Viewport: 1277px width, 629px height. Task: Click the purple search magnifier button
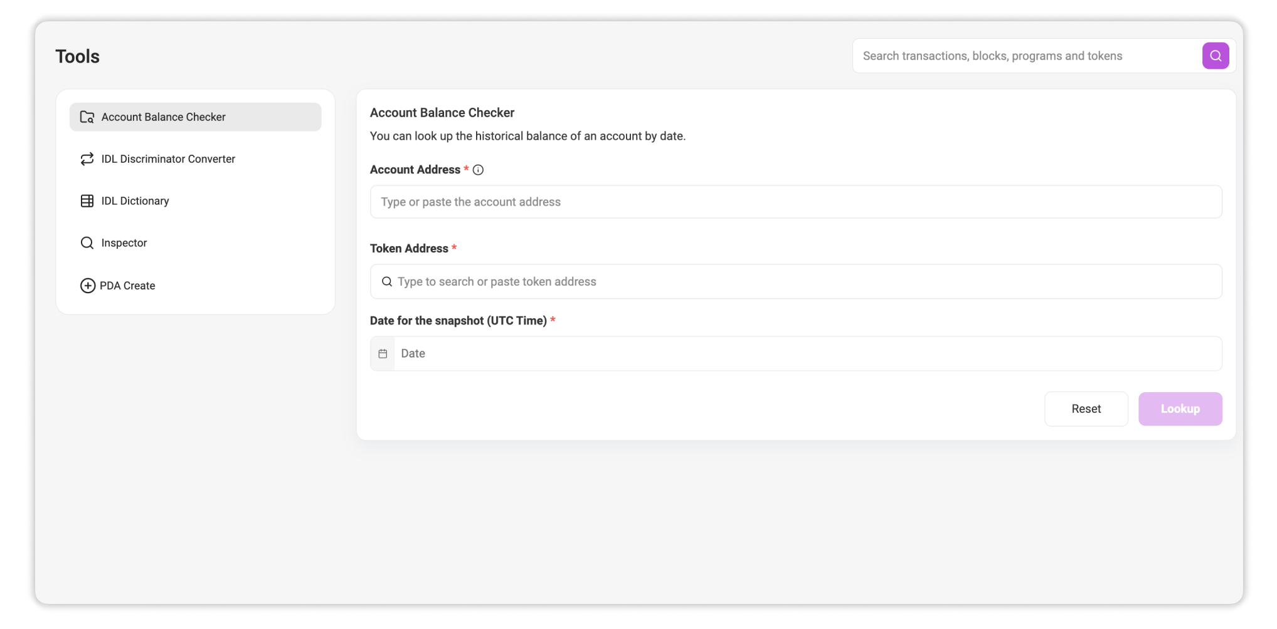[1215, 56]
